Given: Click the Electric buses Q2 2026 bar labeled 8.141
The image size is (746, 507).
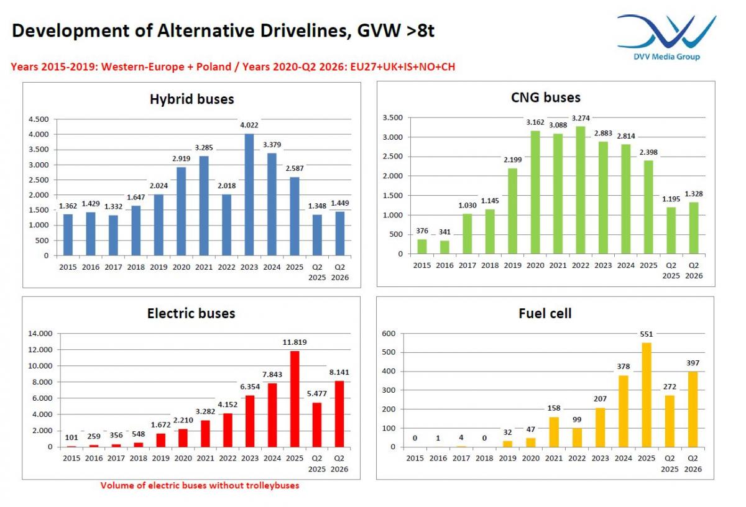Looking at the screenshot, I should (339, 414).
